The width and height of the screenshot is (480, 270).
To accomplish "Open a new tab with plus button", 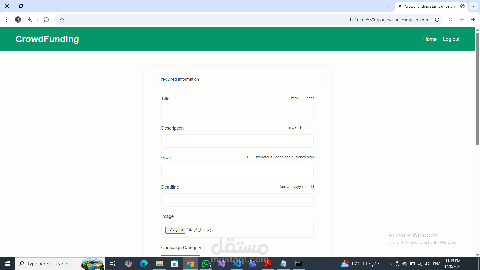I will 389,6.
